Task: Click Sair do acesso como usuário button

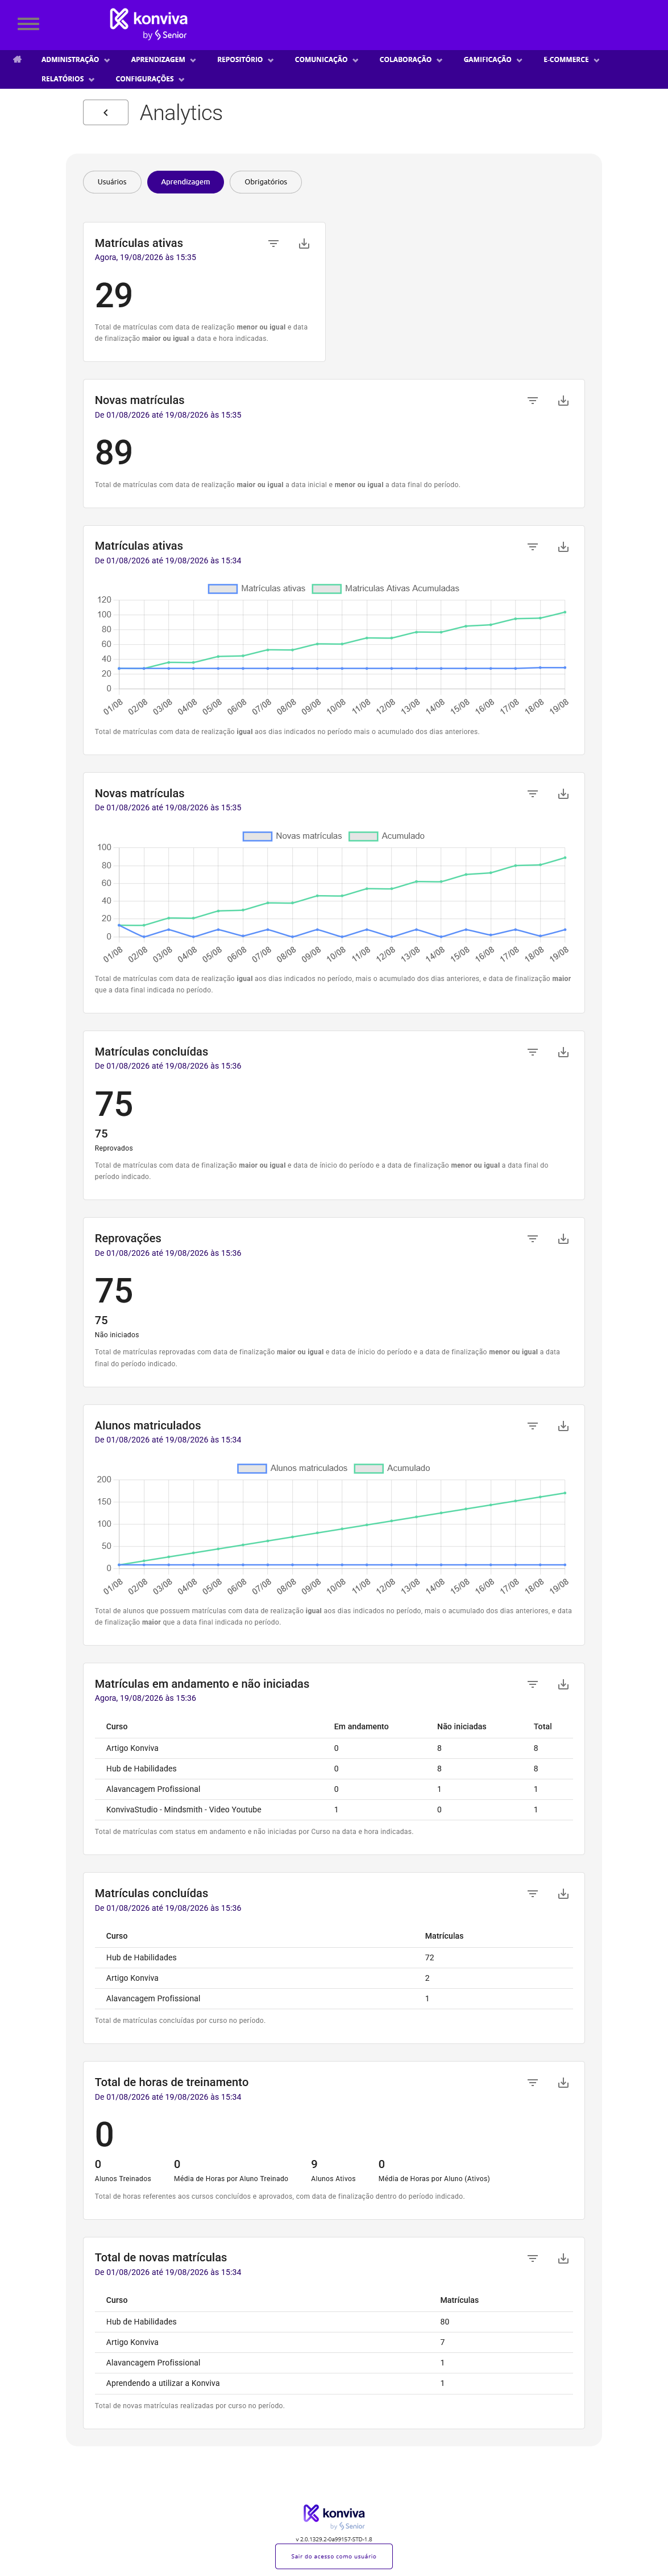Action: point(334,2556)
